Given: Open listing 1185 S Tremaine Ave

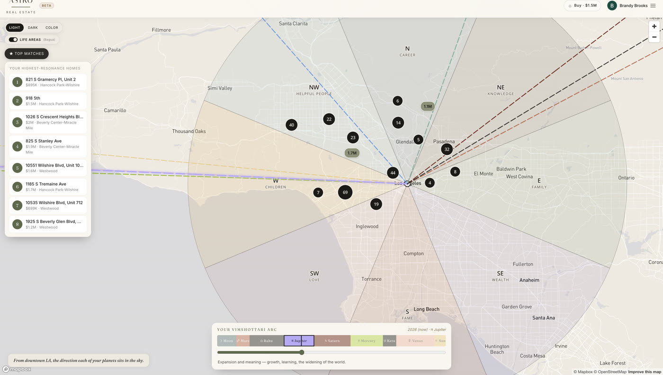Looking at the screenshot, I should (48, 187).
